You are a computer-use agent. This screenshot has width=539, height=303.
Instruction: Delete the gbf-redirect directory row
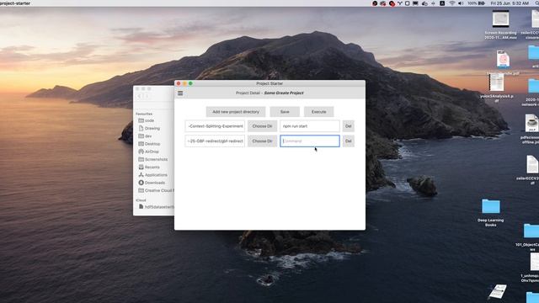348,141
